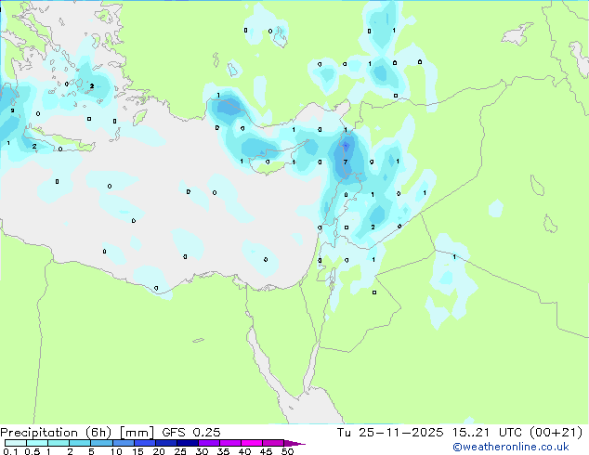Click the legend label '30'
589x455 pixels.
[x=202, y=451]
